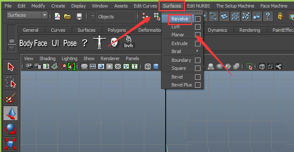Click the shelf tab selector icon
Image resolution: width=294 pixels, height=152 pixels.
pos(12,41)
